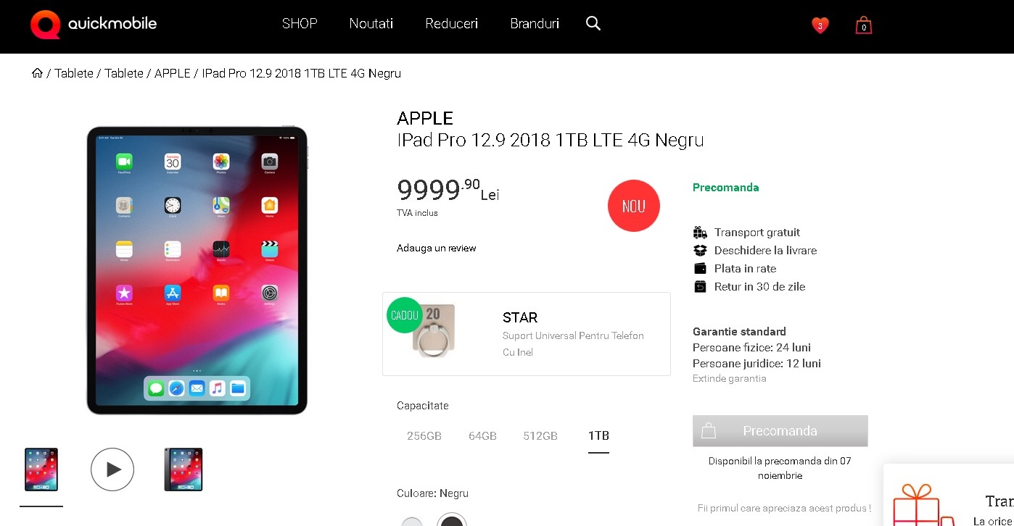Screen dimensions: 1014x526
Task: Click the green CADOU gift badge
Action: pyautogui.click(x=405, y=315)
